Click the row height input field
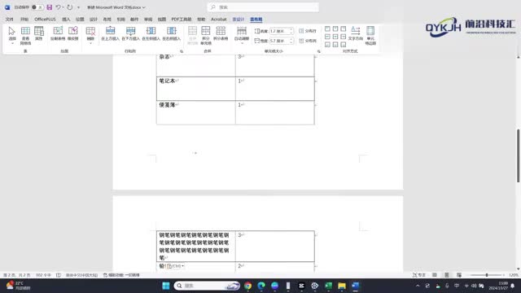The width and height of the screenshot is (521, 293). point(279,31)
